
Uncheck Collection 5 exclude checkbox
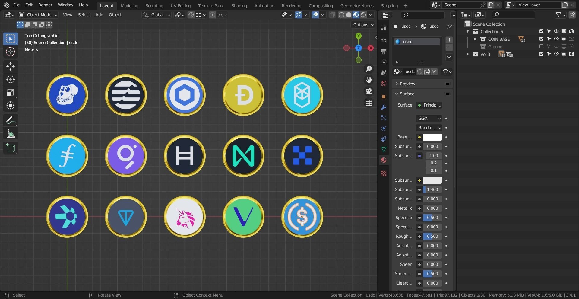click(x=541, y=31)
